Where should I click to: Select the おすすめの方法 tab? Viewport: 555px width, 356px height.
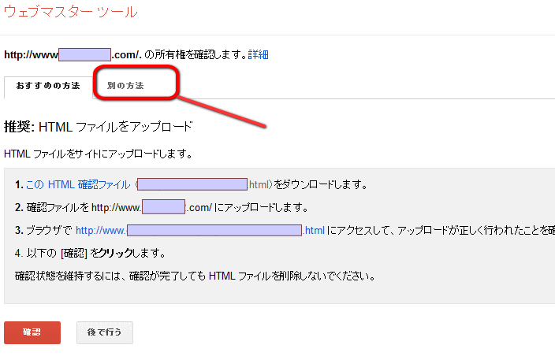click(x=48, y=85)
